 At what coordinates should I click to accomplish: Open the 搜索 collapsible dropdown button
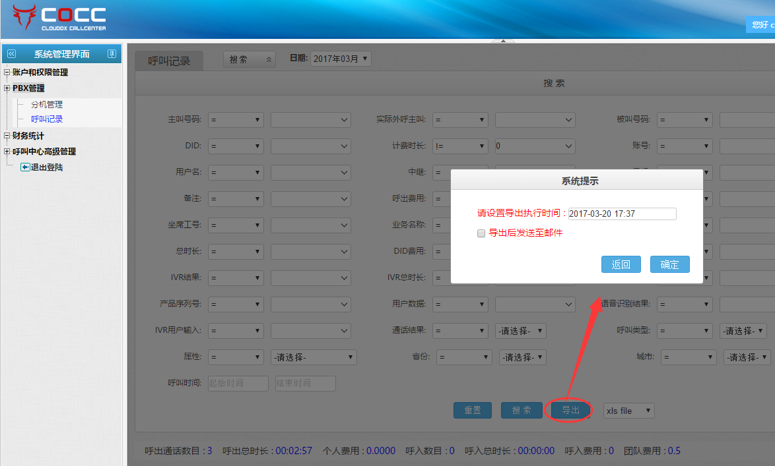(x=249, y=59)
